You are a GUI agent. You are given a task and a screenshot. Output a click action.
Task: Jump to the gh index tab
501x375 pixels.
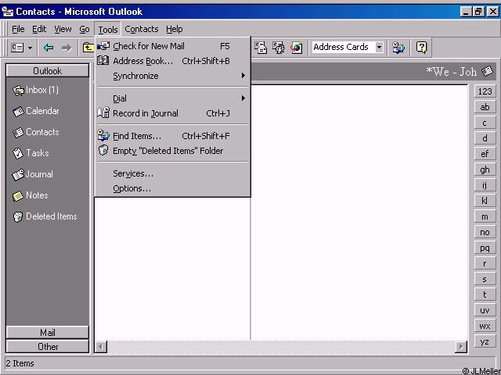[485, 170]
